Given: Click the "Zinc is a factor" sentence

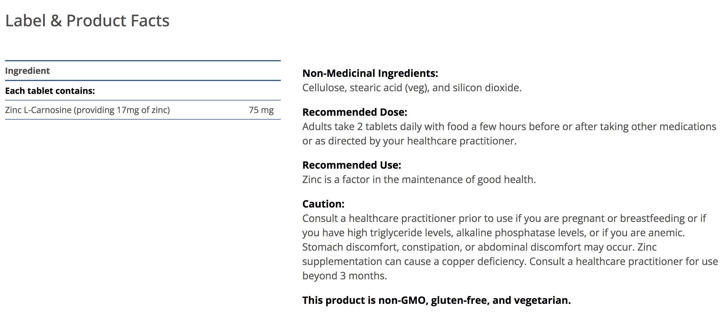Looking at the screenshot, I should (x=419, y=179).
